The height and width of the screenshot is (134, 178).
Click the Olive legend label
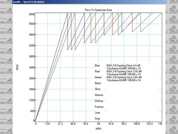click(x=98, y=89)
